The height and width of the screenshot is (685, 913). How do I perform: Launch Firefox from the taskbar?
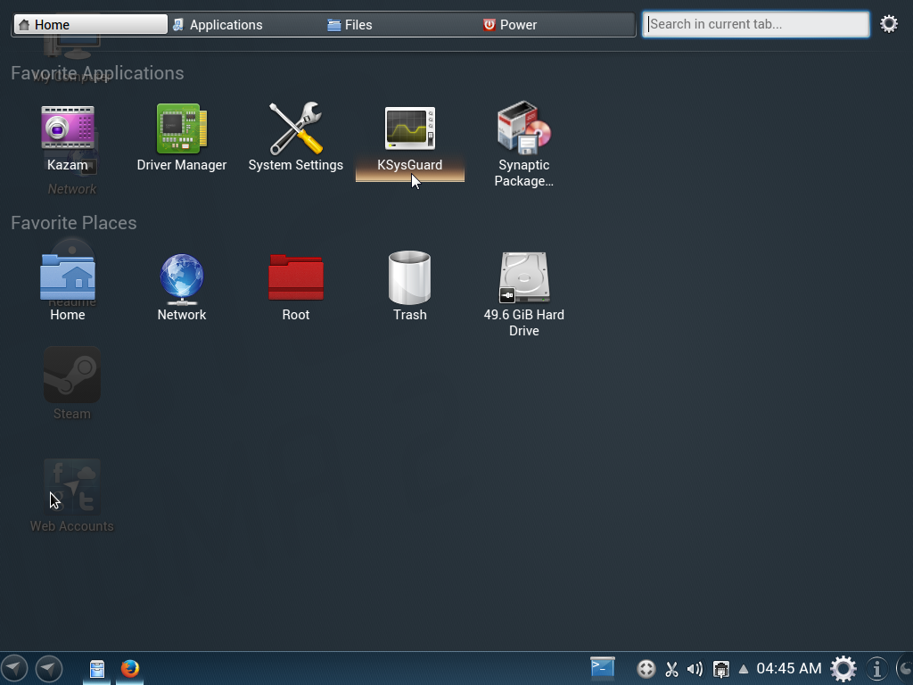click(130, 668)
